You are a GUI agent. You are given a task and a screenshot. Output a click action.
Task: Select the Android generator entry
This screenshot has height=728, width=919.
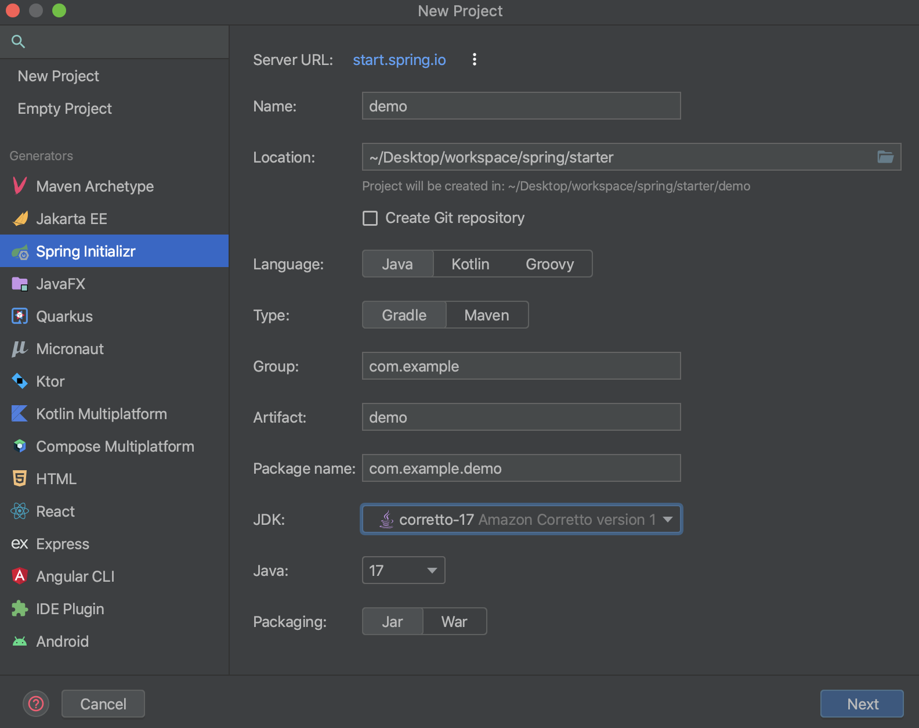[x=114, y=641]
